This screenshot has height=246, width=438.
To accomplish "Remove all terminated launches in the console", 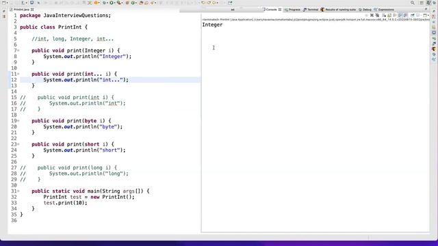I will click(x=377, y=15).
